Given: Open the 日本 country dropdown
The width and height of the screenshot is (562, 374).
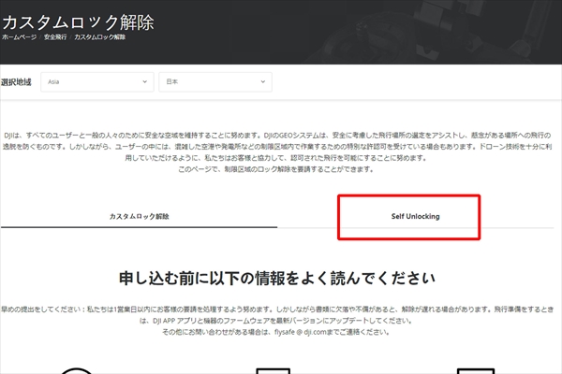Looking at the screenshot, I should tap(215, 82).
